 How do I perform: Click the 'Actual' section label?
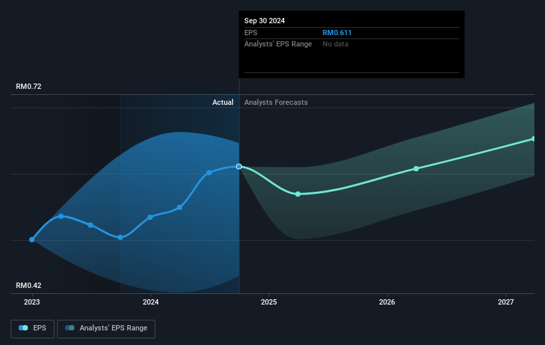pyautogui.click(x=223, y=102)
